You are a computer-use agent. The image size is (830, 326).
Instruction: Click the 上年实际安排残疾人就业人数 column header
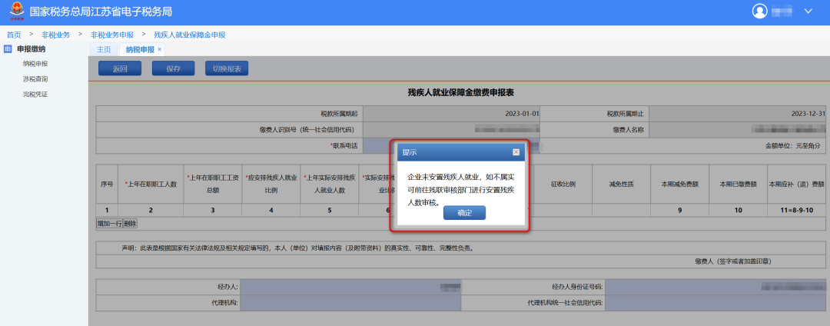coord(329,185)
